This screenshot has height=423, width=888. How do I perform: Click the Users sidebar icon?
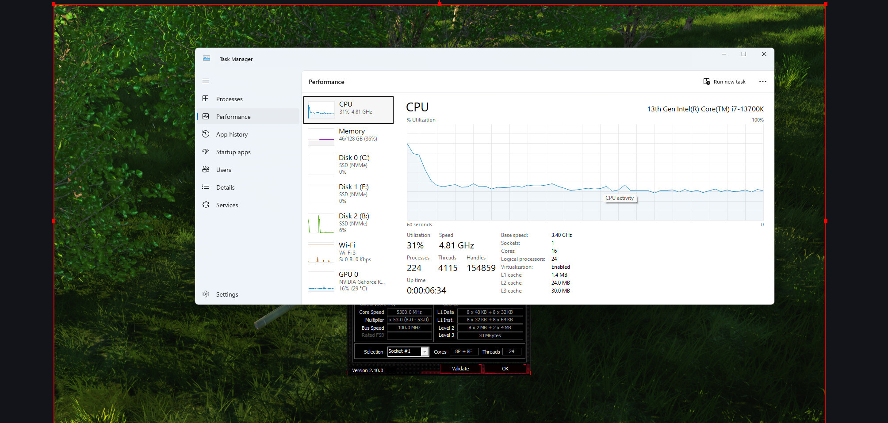(206, 169)
